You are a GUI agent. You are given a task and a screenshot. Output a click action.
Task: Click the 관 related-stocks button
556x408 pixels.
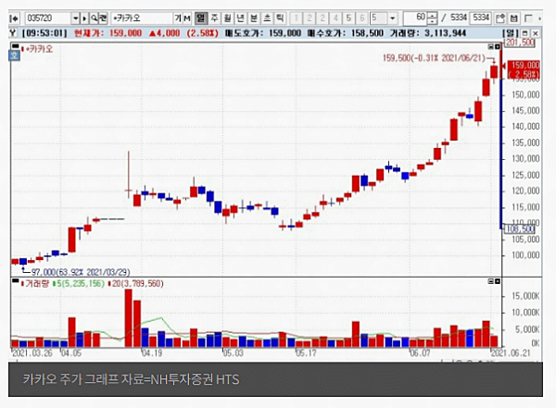point(103,19)
